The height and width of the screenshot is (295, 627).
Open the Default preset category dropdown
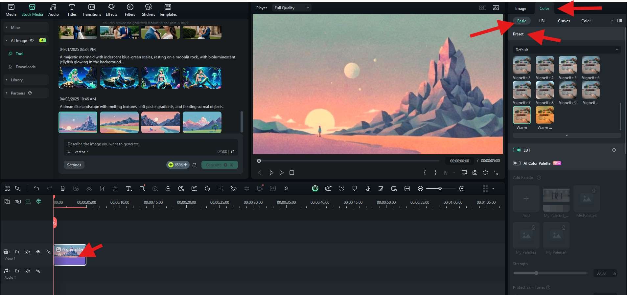click(x=567, y=50)
